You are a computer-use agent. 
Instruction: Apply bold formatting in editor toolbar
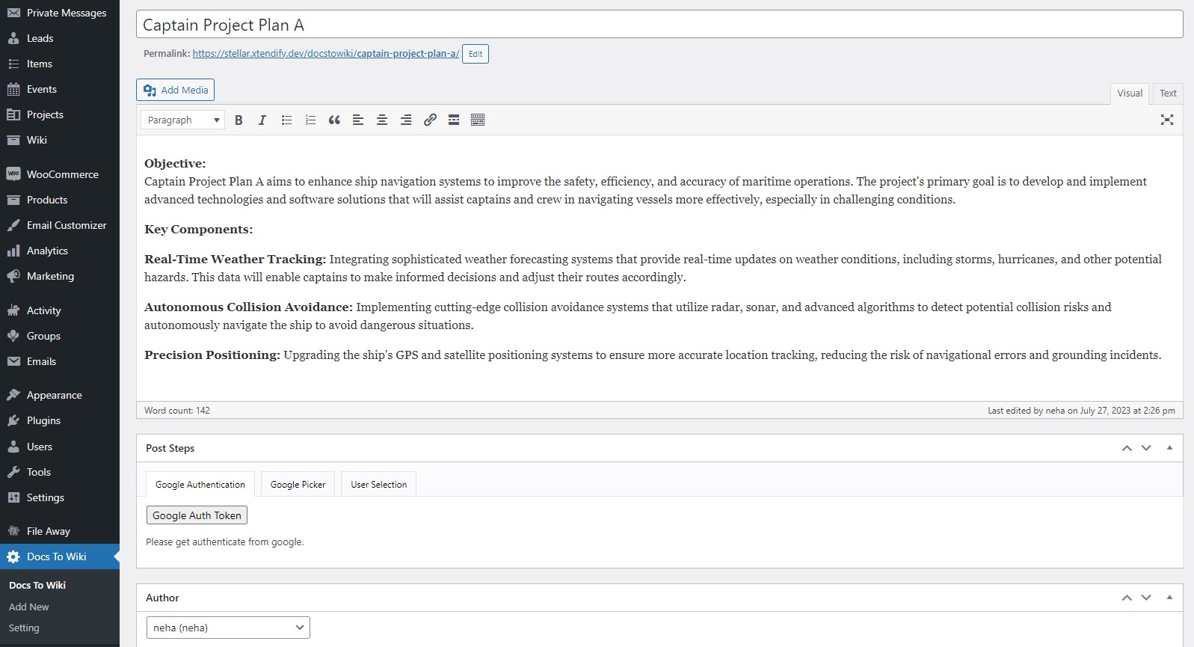pos(239,120)
